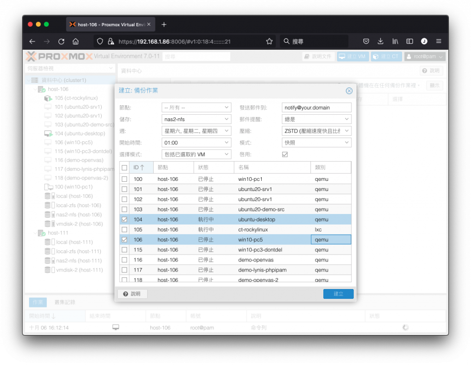471x365 pixels.
Task: Switch to the 作業 tasks tab
Action: click(x=38, y=302)
